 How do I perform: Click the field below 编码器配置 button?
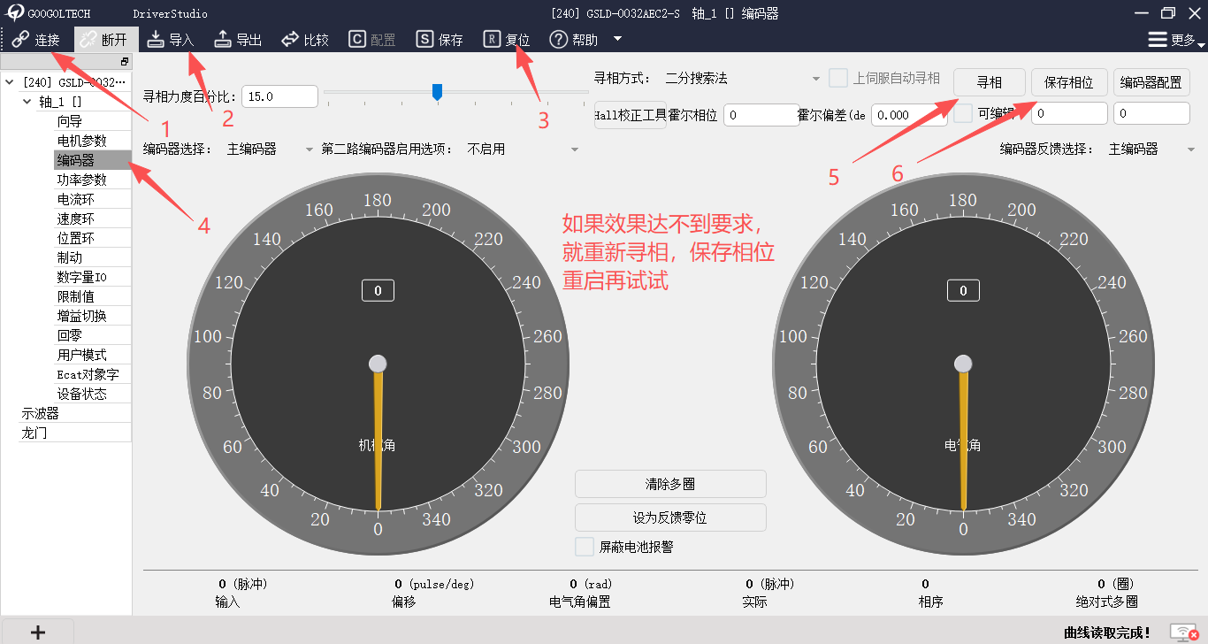coord(1151,113)
